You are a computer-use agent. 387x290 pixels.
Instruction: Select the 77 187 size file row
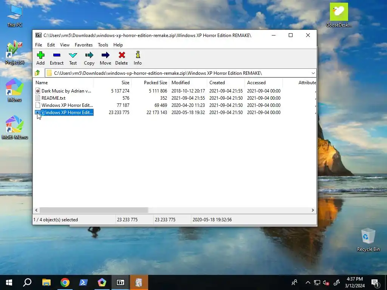pyautogui.click(x=174, y=105)
